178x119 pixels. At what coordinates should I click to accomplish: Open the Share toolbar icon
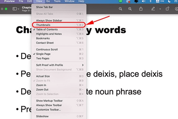[141, 9]
